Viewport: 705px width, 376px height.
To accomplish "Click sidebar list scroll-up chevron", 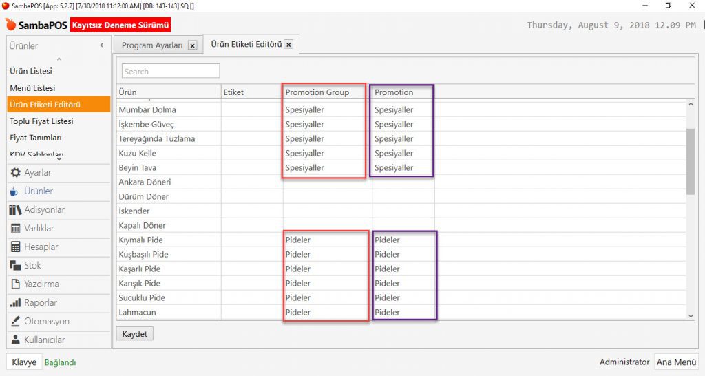I will [59, 59].
